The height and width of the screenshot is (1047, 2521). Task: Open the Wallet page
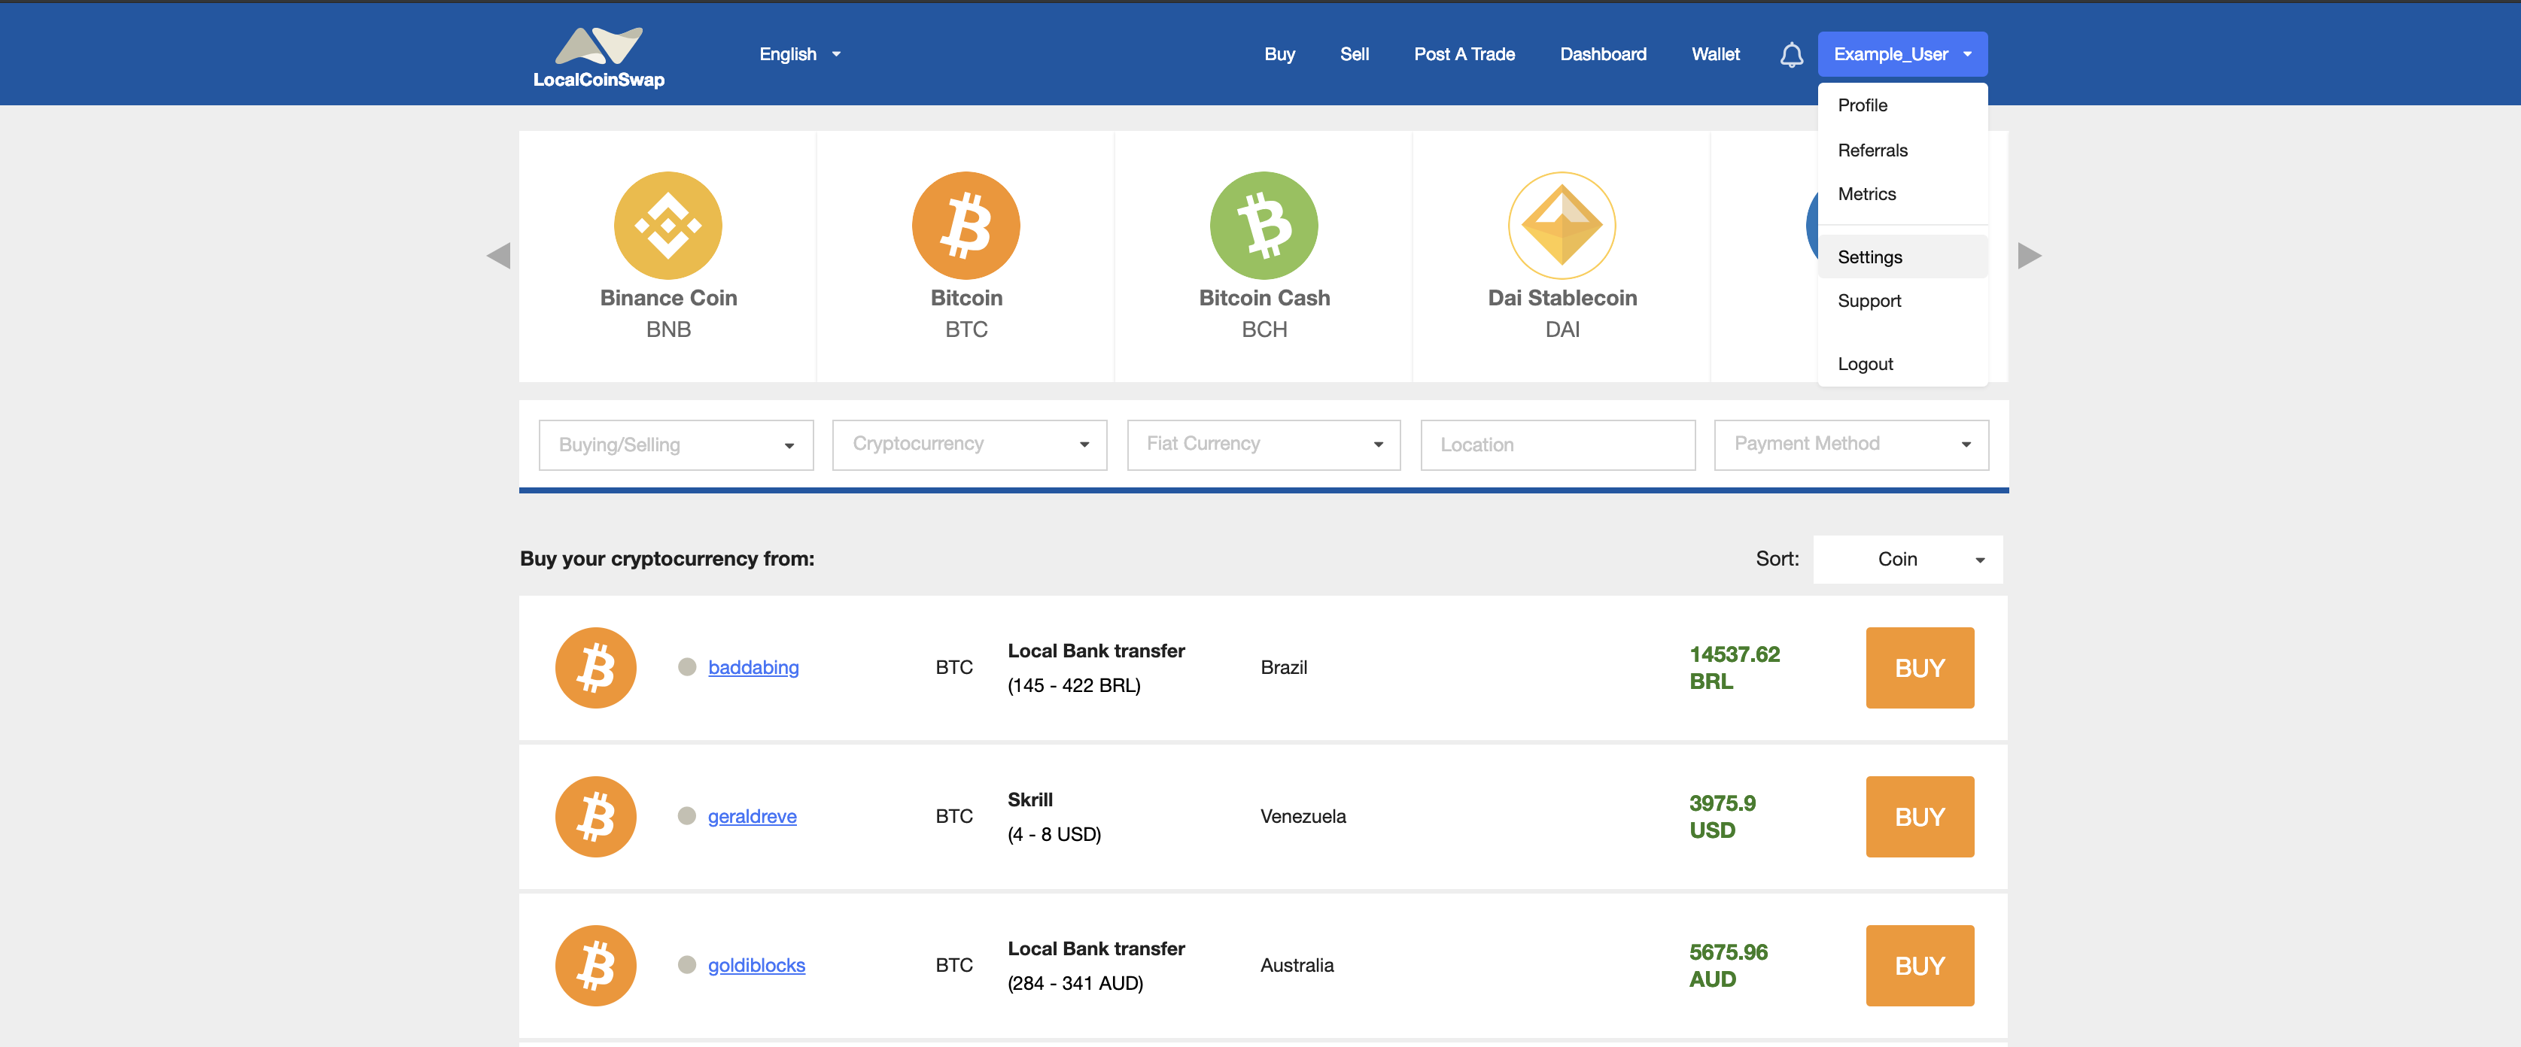tap(1714, 54)
